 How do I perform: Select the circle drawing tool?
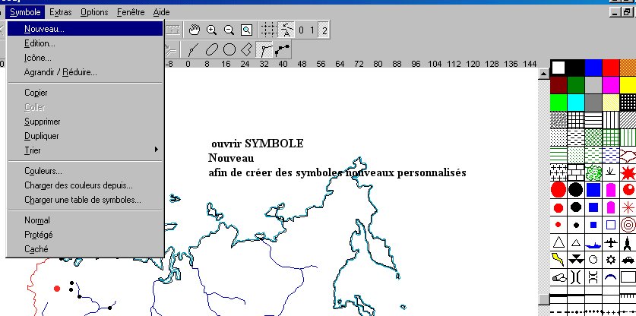coord(229,50)
